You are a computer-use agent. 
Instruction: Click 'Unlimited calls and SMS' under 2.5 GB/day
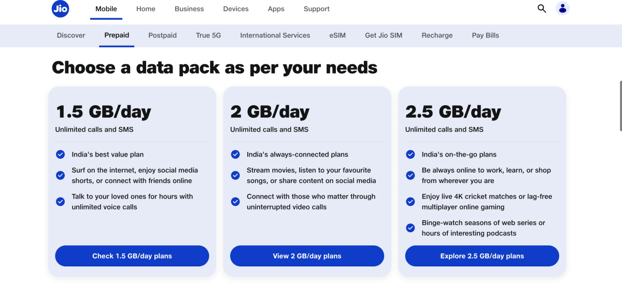(x=444, y=130)
